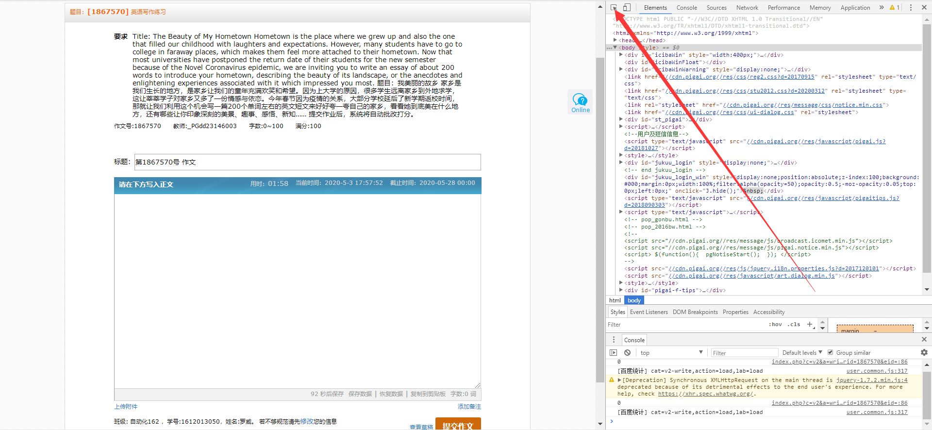Clear the console with the ban icon

(x=627, y=353)
